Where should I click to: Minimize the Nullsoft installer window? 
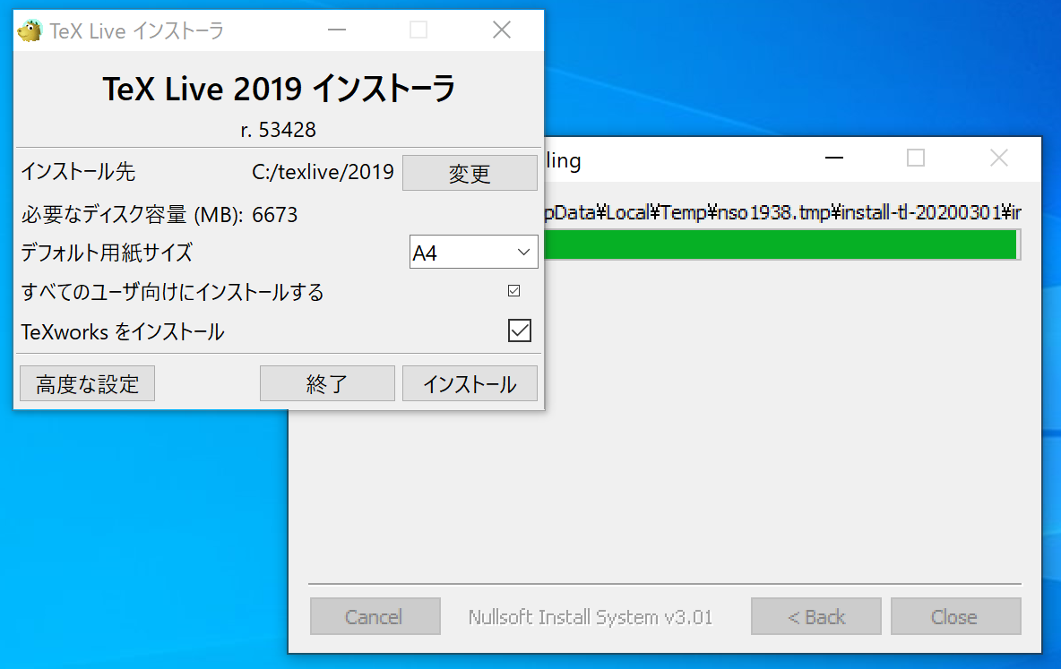(x=834, y=159)
